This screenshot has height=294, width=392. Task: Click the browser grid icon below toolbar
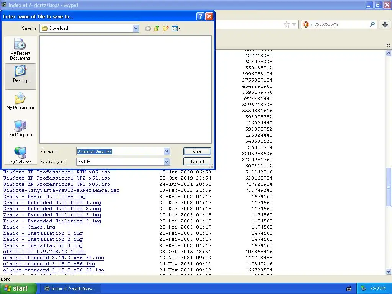[x=388, y=45]
